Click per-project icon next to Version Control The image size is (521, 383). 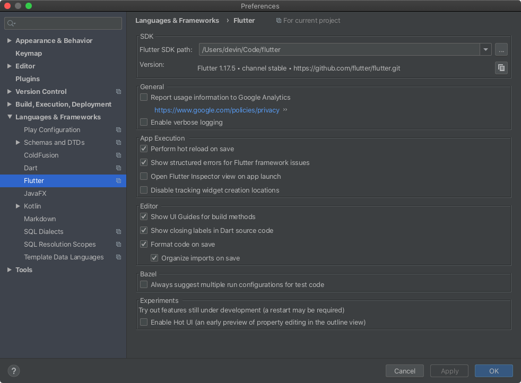coord(118,91)
